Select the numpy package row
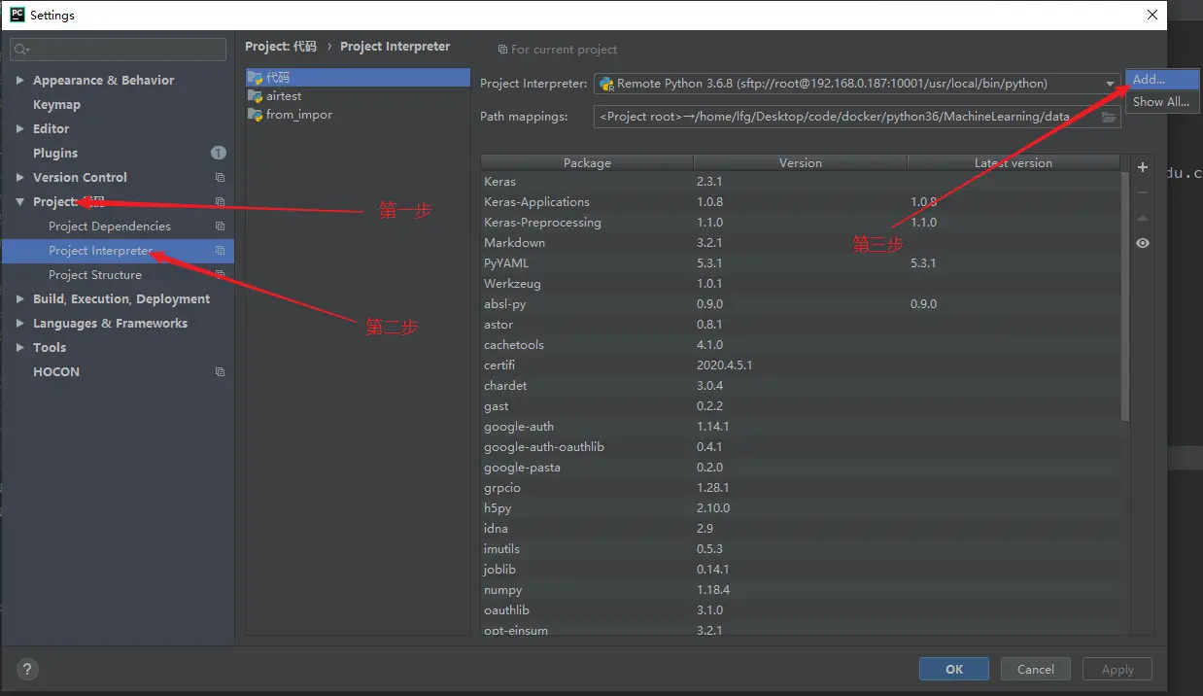The image size is (1203, 696). 801,590
